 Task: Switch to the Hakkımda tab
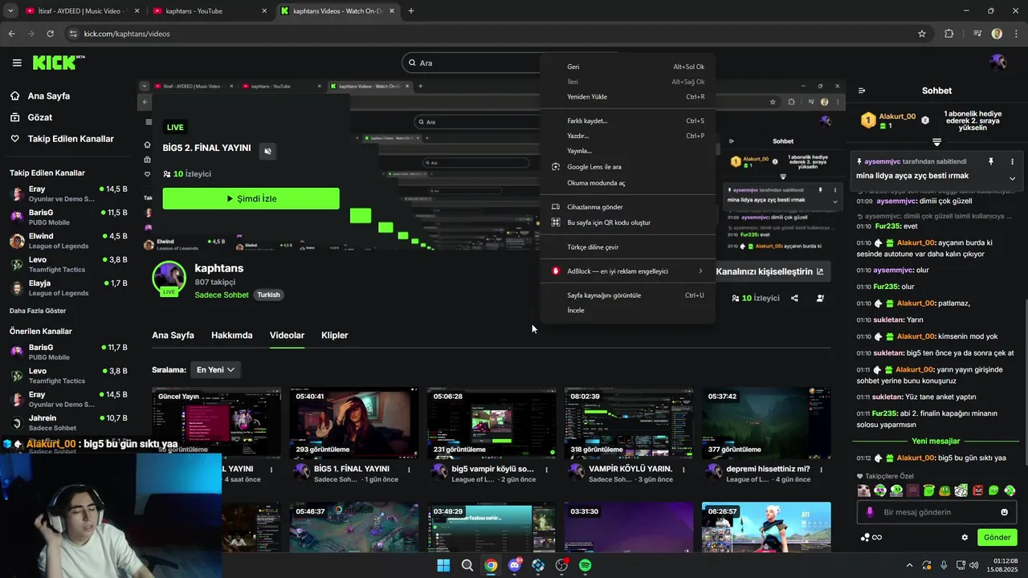(231, 335)
